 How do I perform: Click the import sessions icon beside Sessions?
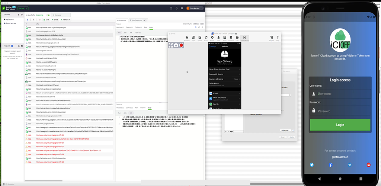click(x=19, y=15)
